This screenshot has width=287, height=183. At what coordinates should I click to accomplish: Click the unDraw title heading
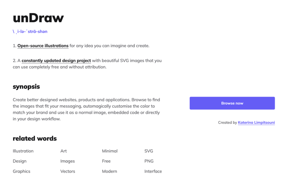pyautogui.click(x=38, y=18)
